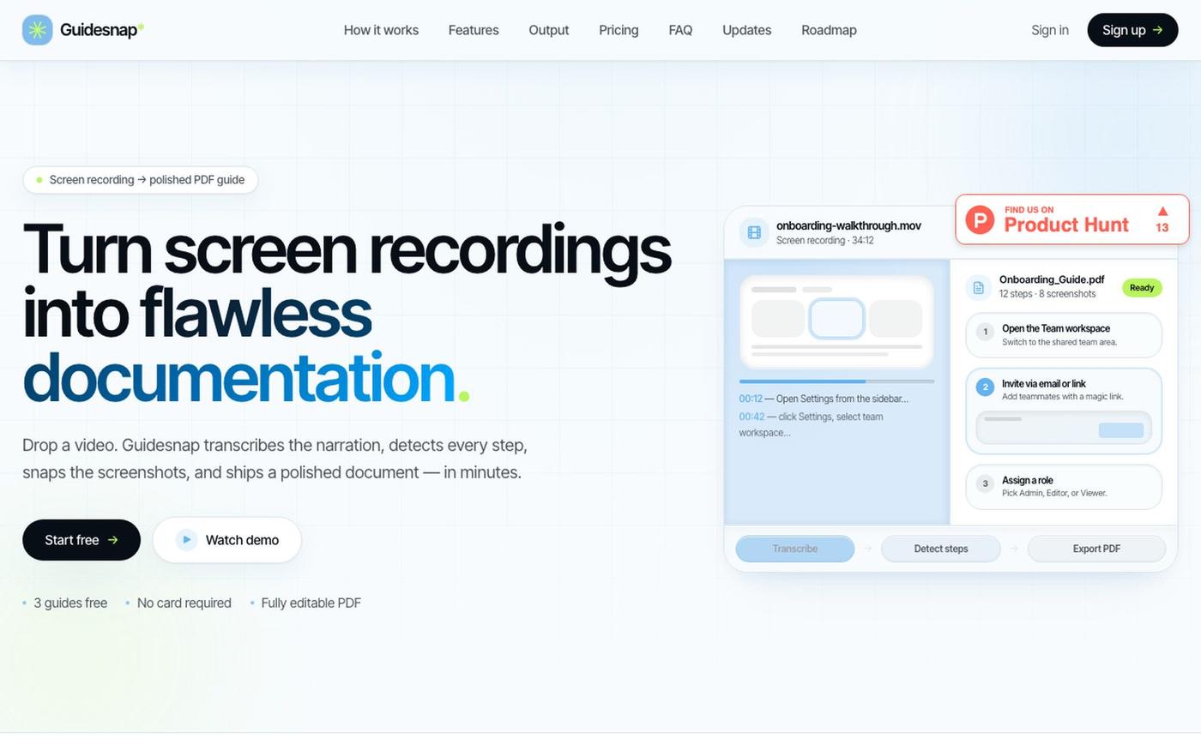
Task: Click the Transcribe pipeline button
Action: tap(795, 549)
